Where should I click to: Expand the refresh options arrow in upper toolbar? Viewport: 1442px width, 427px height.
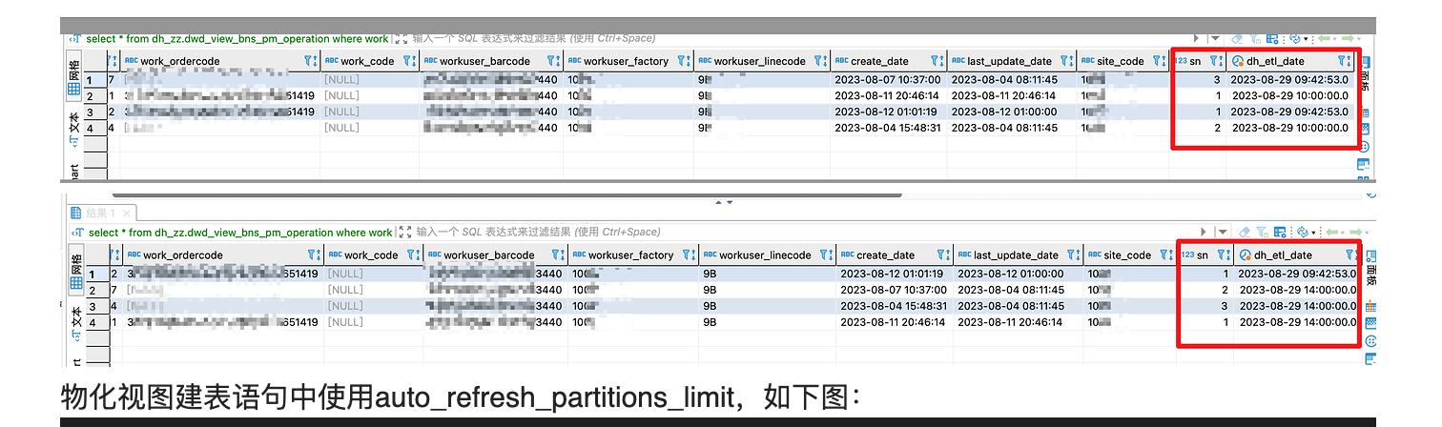coord(1306,38)
